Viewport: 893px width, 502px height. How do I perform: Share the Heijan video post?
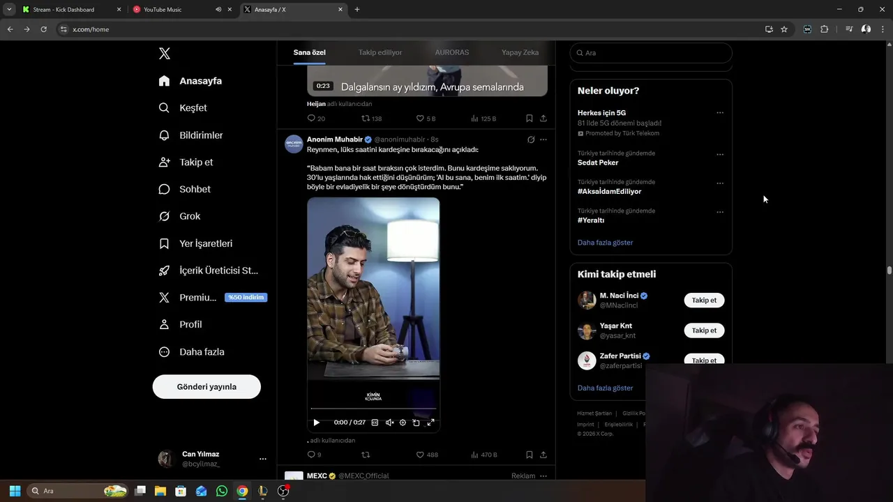tap(543, 119)
